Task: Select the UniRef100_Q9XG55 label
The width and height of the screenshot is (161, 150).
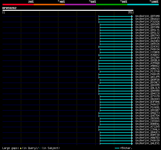Action: pyautogui.click(x=147, y=85)
